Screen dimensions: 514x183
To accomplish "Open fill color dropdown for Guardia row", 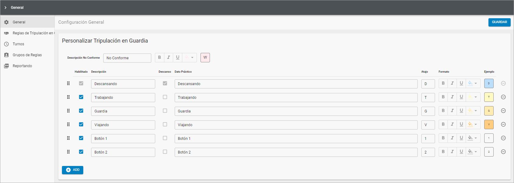I will tap(473, 111).
